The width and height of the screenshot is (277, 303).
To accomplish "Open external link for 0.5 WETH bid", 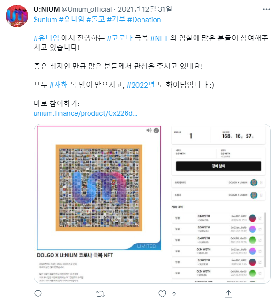I will tap(260, 229).
